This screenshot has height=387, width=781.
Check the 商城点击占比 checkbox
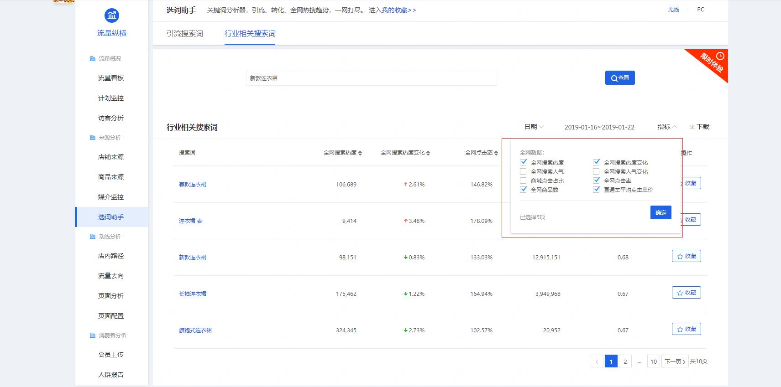[524, 181]
